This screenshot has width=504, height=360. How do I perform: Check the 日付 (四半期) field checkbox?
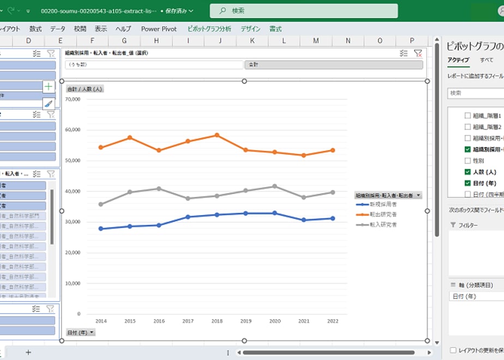click(x=467, y=194)
